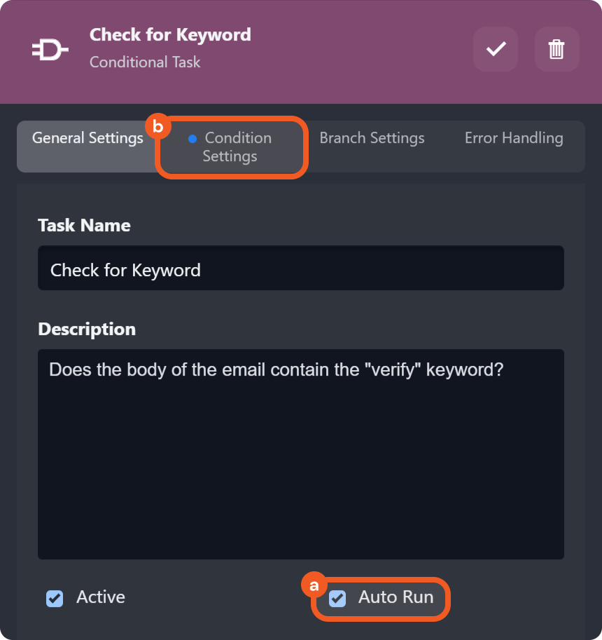Click the "Auto Run" label text
Screen dimensions: 602x640
tap(396, 597)
